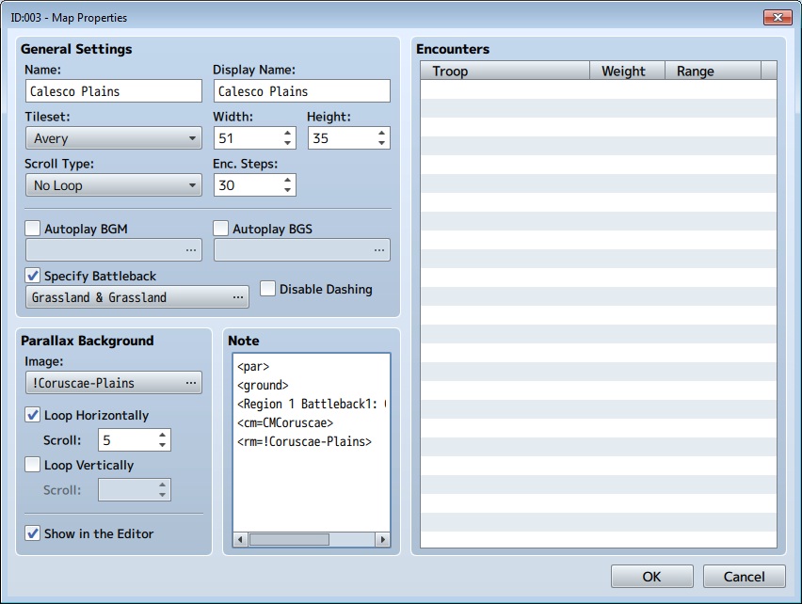The image size is (802, 604).
Task: Uncheck the Specify Battleback checkbox
Action: [x=33, y=276]
